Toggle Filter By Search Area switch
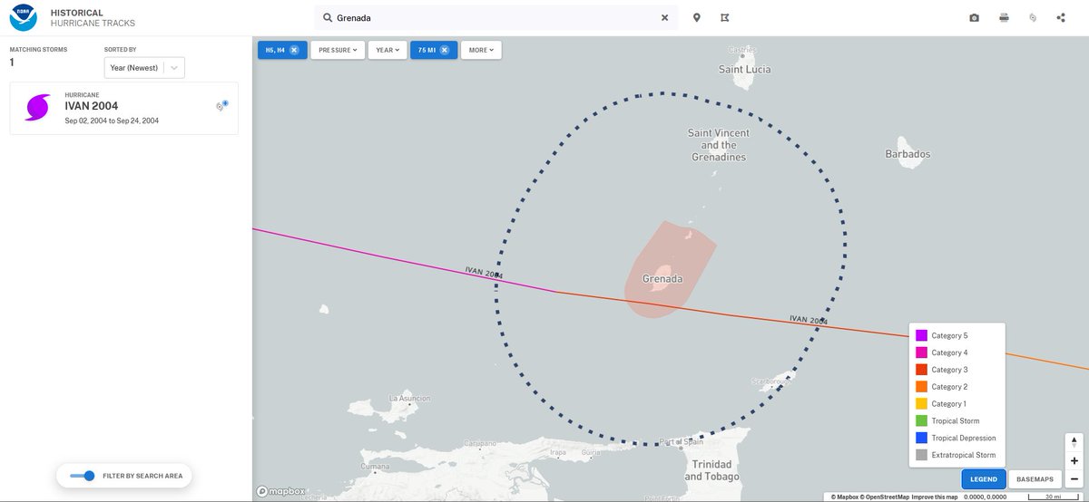The width and height of the screenshot is (1089, 502). click(83, 476)
